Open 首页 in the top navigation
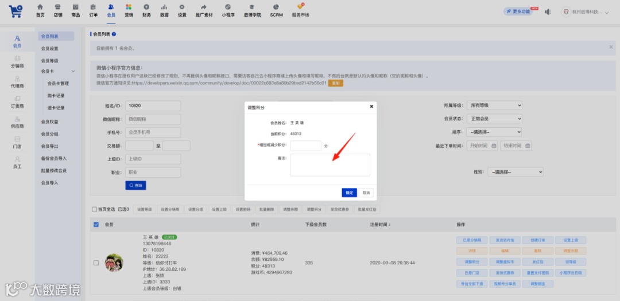This screenshot has height=301, width=620. point(40,10)
